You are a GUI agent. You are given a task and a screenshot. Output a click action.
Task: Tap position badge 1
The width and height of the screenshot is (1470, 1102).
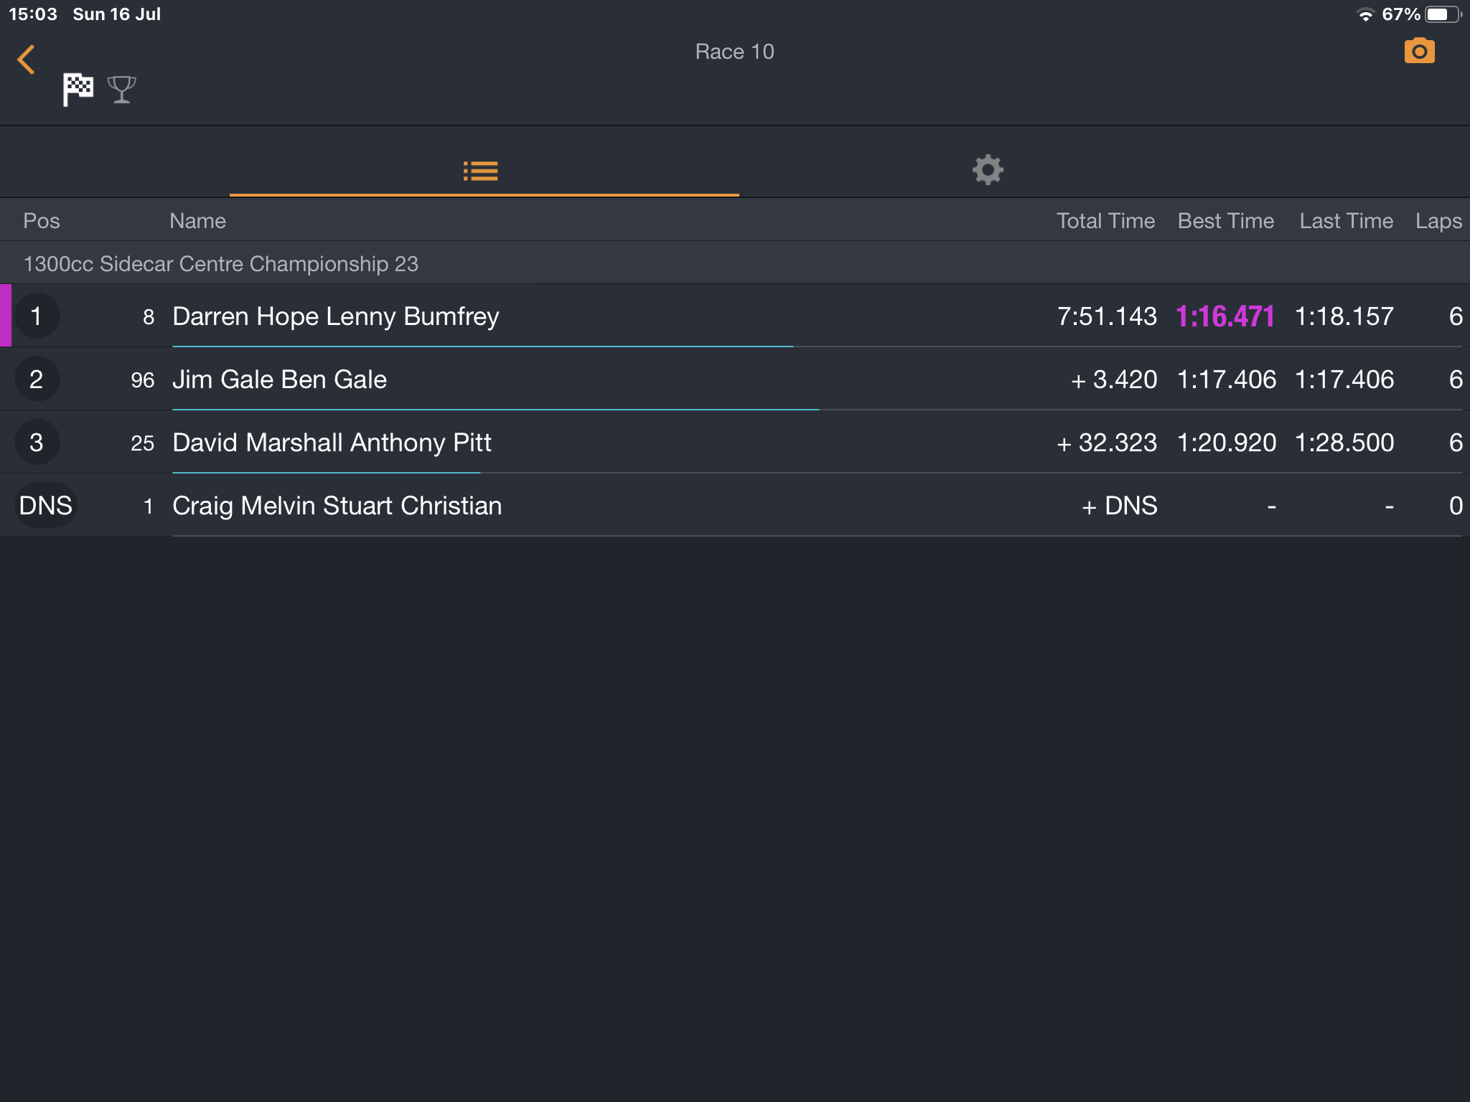[37, 316]
